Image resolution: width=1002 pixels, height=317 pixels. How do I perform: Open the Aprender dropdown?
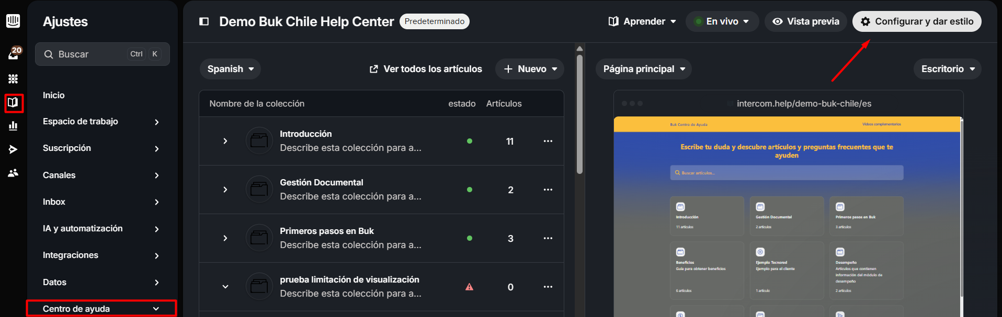[642, 21]
